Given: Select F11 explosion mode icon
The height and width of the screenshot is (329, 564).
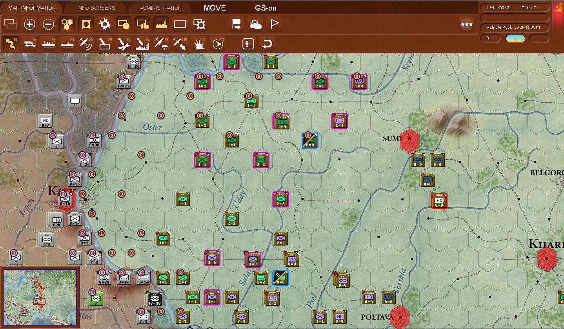Looking at the screenshot, I should tap(199, 43).
